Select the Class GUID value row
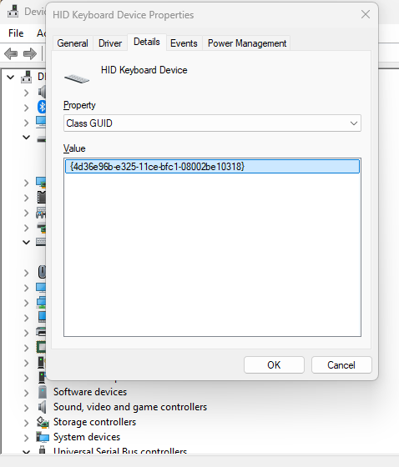This screenshot has height=467, width=399. pos(212,167)
